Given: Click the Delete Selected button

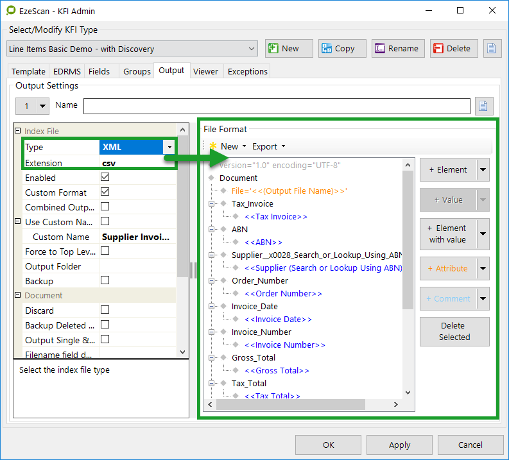Looking at the screenshot, I should tap(454, 332).
